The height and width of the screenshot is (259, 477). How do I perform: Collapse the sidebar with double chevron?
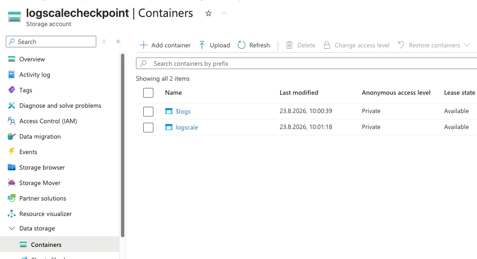click(x=119, y=42)
